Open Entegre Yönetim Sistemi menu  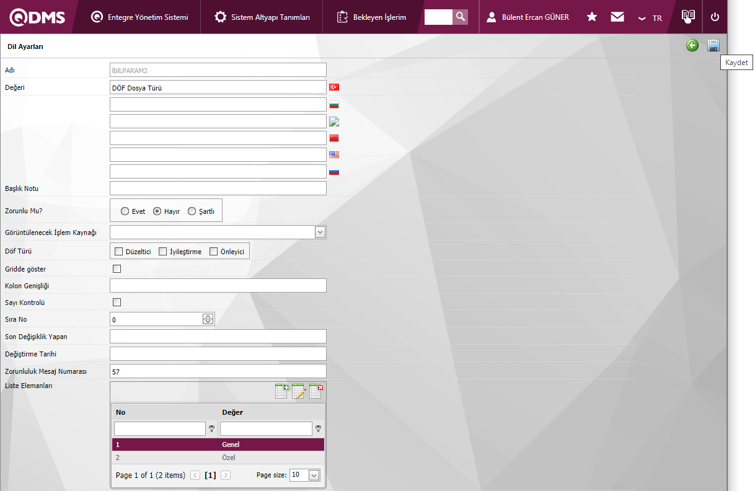pyautogui.click(x=139, y=17)
